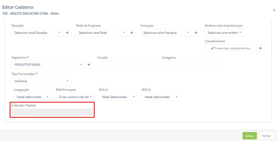
Task: Open Tipo Fornecedor Indústria dropdown
Action: [41, 81]
